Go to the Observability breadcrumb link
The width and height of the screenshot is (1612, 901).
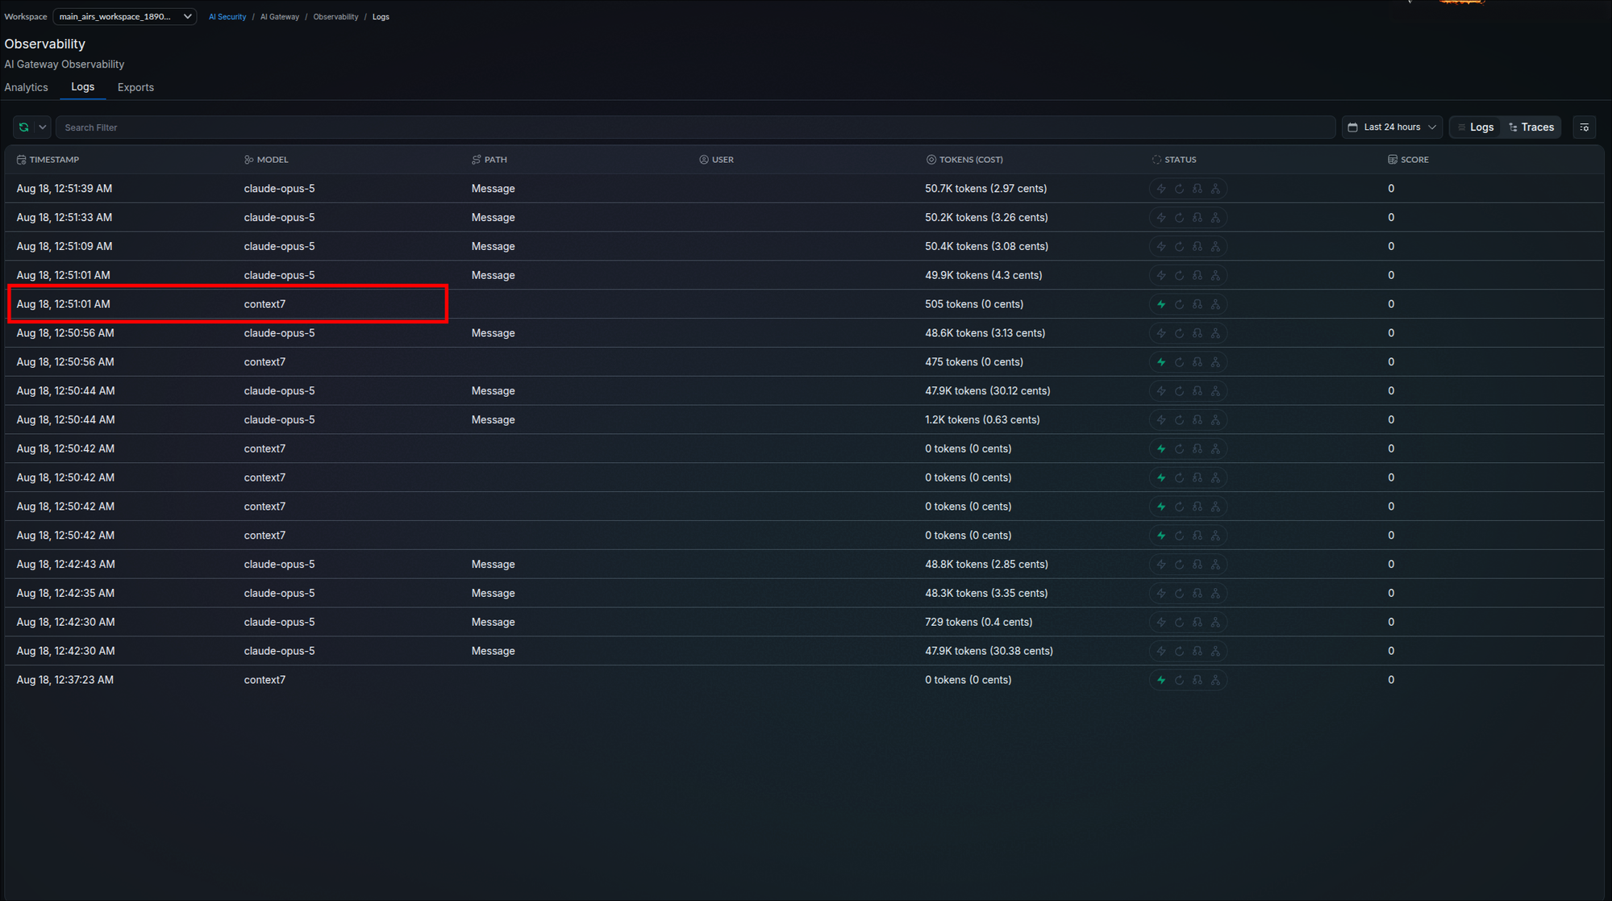point(335,17)
